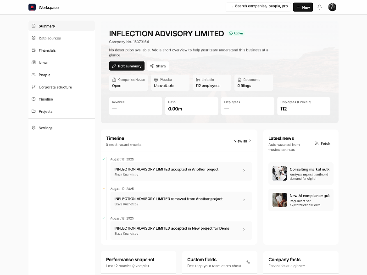
Task: Open the user profile avatar
Action: tap(333, 7)
